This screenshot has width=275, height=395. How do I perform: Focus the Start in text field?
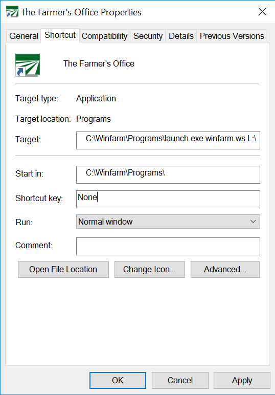168,174
